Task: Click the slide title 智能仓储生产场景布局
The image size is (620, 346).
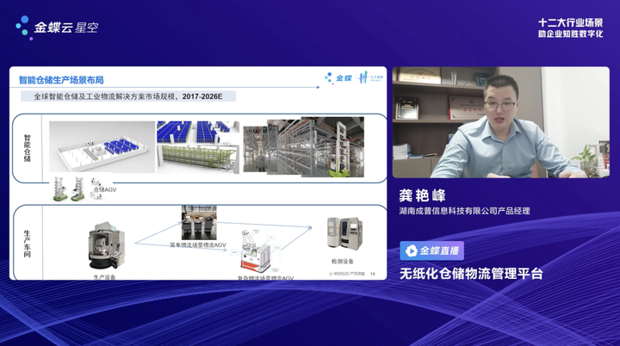Action: (61, 80)
